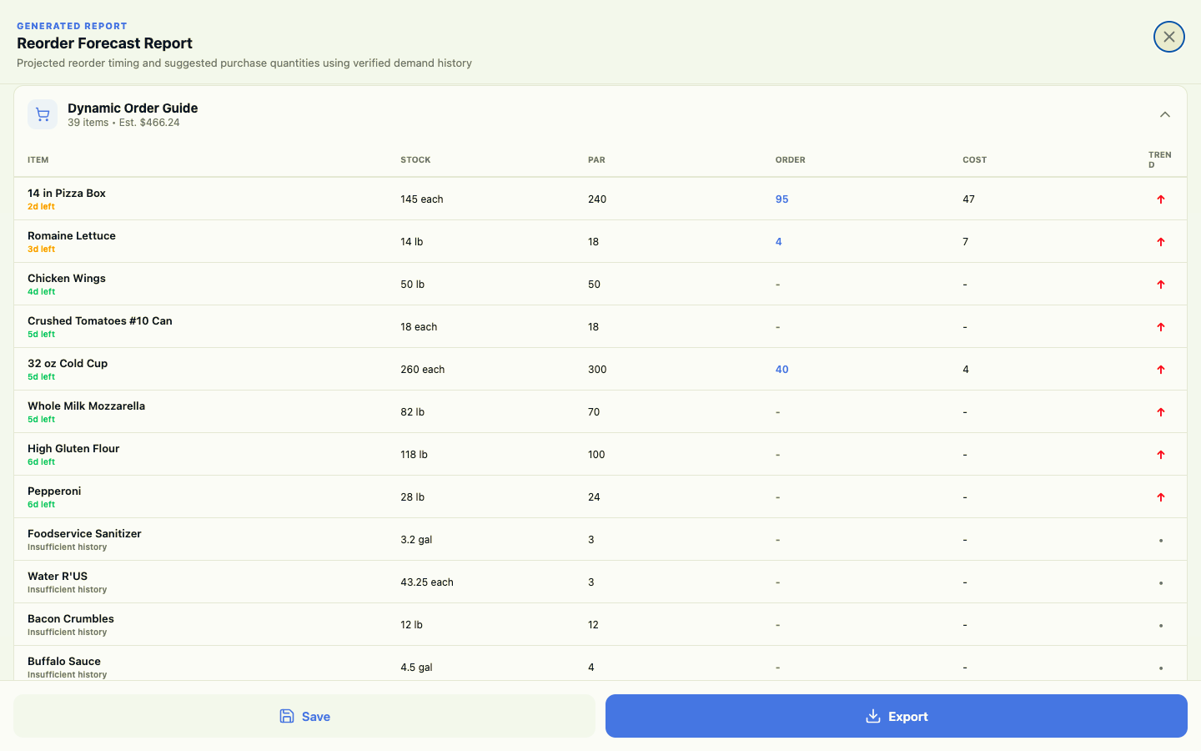Click the Dynamic Order Guide heading
Screen dimensions: 1201x751
coord(133,108)
